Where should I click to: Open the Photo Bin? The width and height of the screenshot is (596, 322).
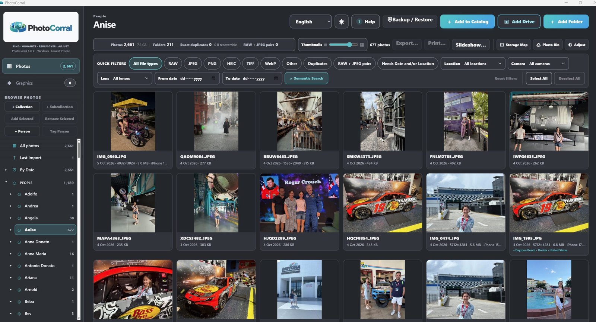[x=548, y=45]
